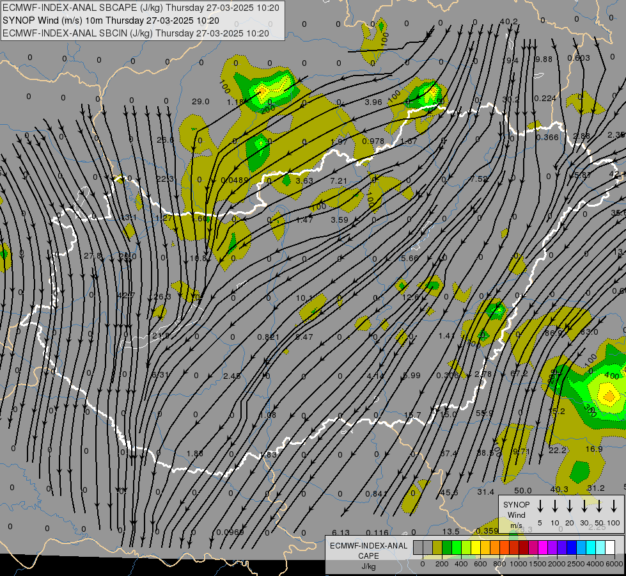Click the 0.821 value on the map
The image size is (626, 576).
tap(269, 337)
